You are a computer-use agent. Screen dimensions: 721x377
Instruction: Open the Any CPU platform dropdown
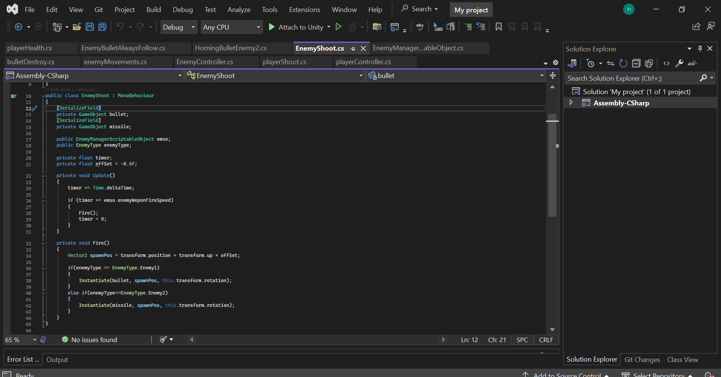pos(232,27)
